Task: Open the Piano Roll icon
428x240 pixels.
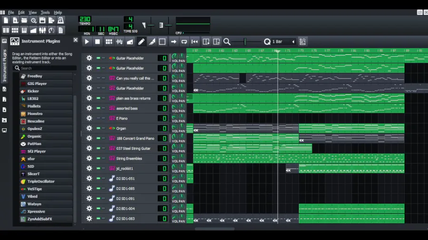Action: [x=24, y=30]
